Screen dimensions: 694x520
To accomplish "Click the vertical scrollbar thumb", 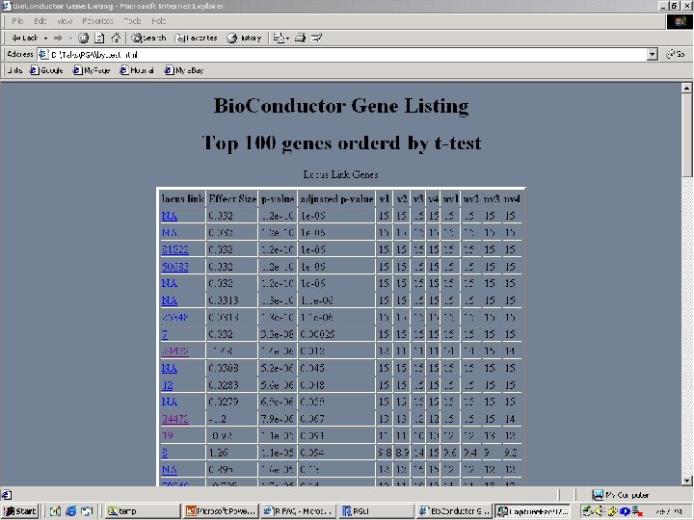I will point(686,135).
